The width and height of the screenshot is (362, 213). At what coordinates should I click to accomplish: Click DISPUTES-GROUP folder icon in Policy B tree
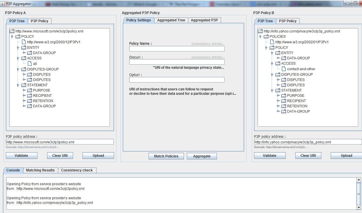[x=278, y=75]
